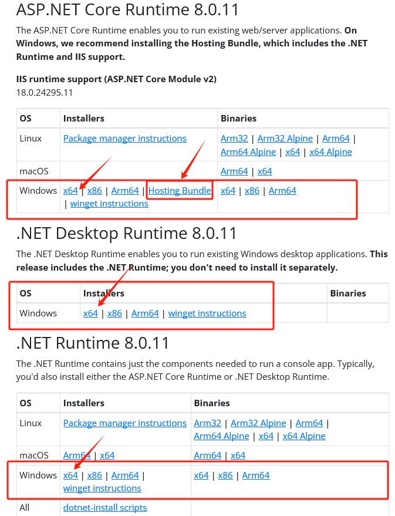Open ASP.NET Core Windows winget instructions

[109, 204]
